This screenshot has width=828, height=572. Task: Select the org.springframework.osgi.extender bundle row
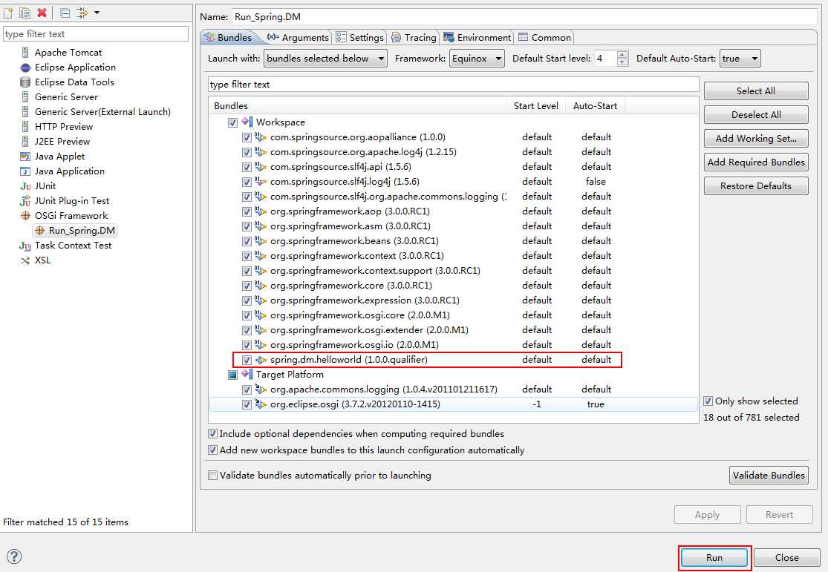point(454,330)
